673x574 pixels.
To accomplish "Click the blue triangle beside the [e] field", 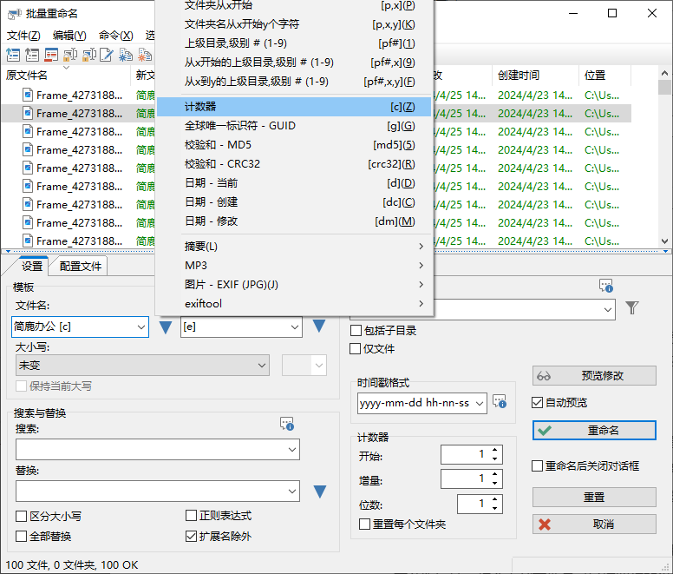I will coord(318,326).
